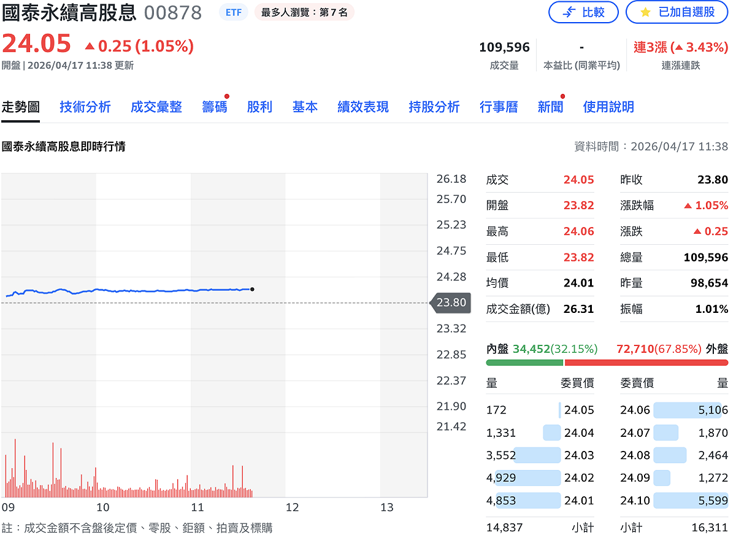
Task: Click the compare arrows icon
Action: click(569, 12)
